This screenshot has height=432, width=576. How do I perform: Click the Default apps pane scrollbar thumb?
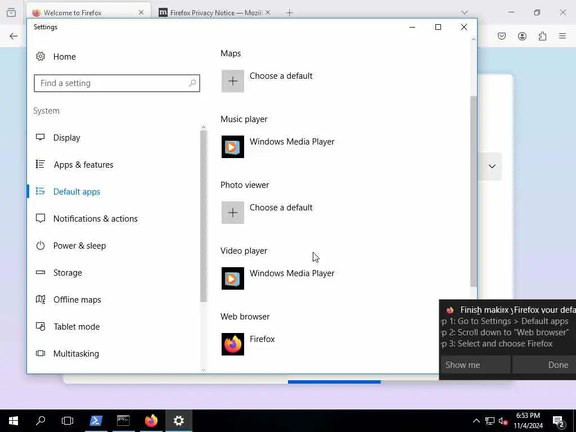[x=474, y=191]
